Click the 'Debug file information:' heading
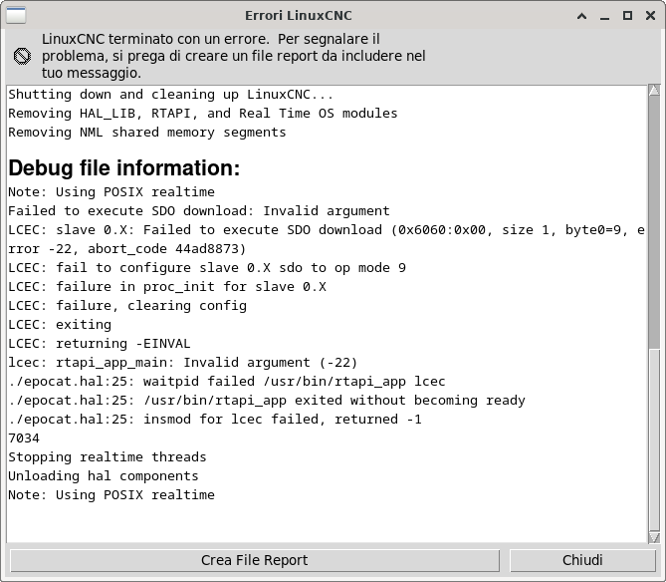 click(x=124, y=168)
